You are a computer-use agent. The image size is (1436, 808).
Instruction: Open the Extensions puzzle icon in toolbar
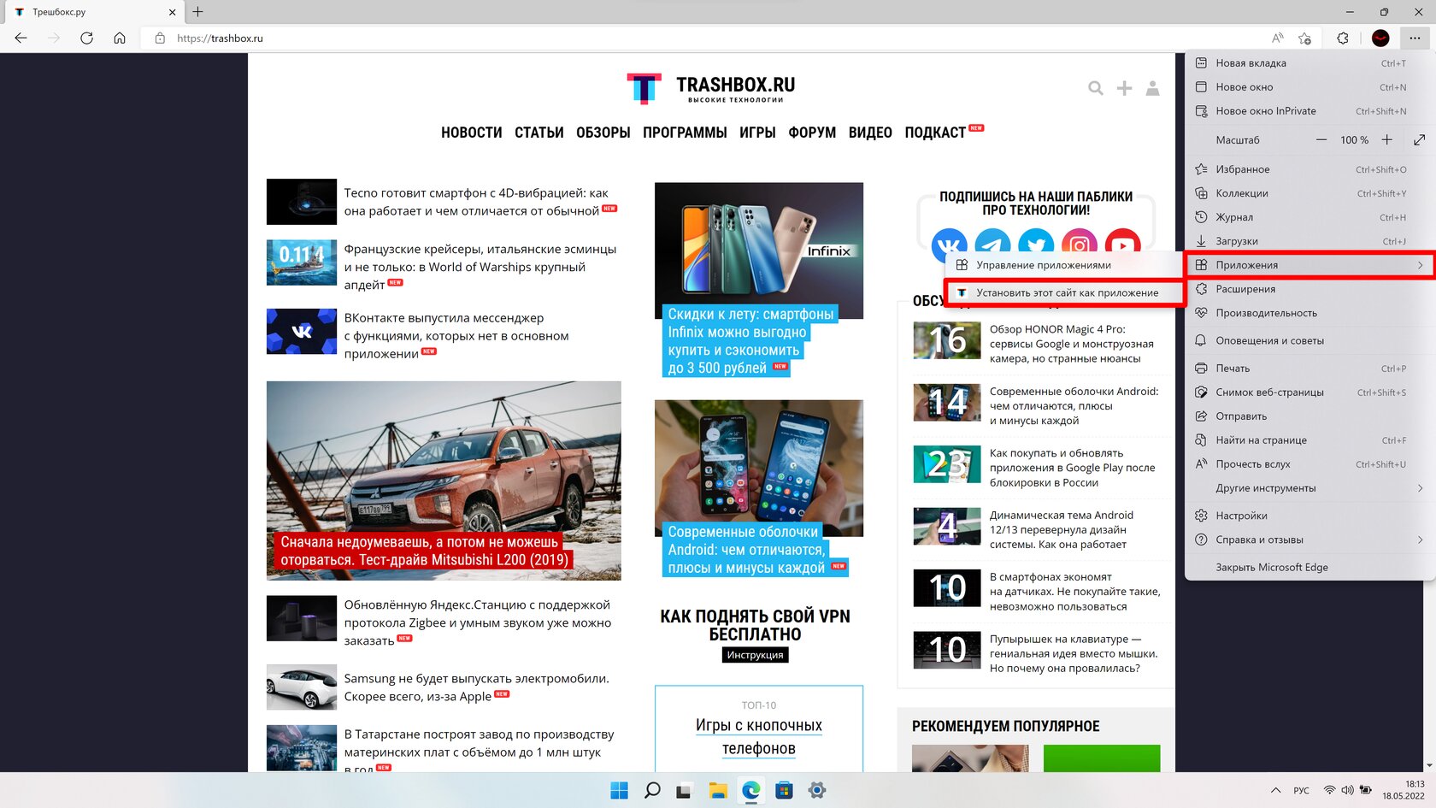click(1343, 38)
